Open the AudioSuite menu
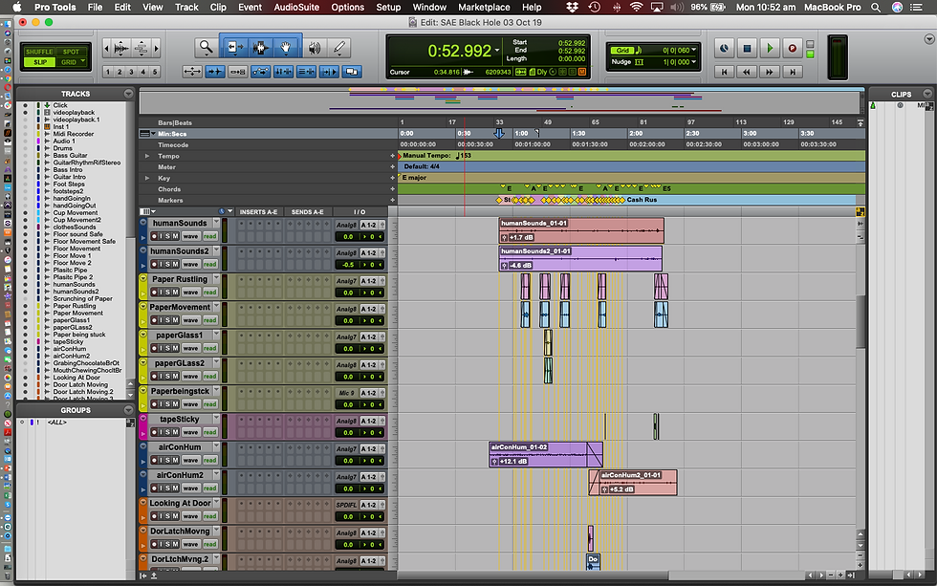Image resolution: width=937 pixels, height=586 pixels. click(x=296, y=7)
